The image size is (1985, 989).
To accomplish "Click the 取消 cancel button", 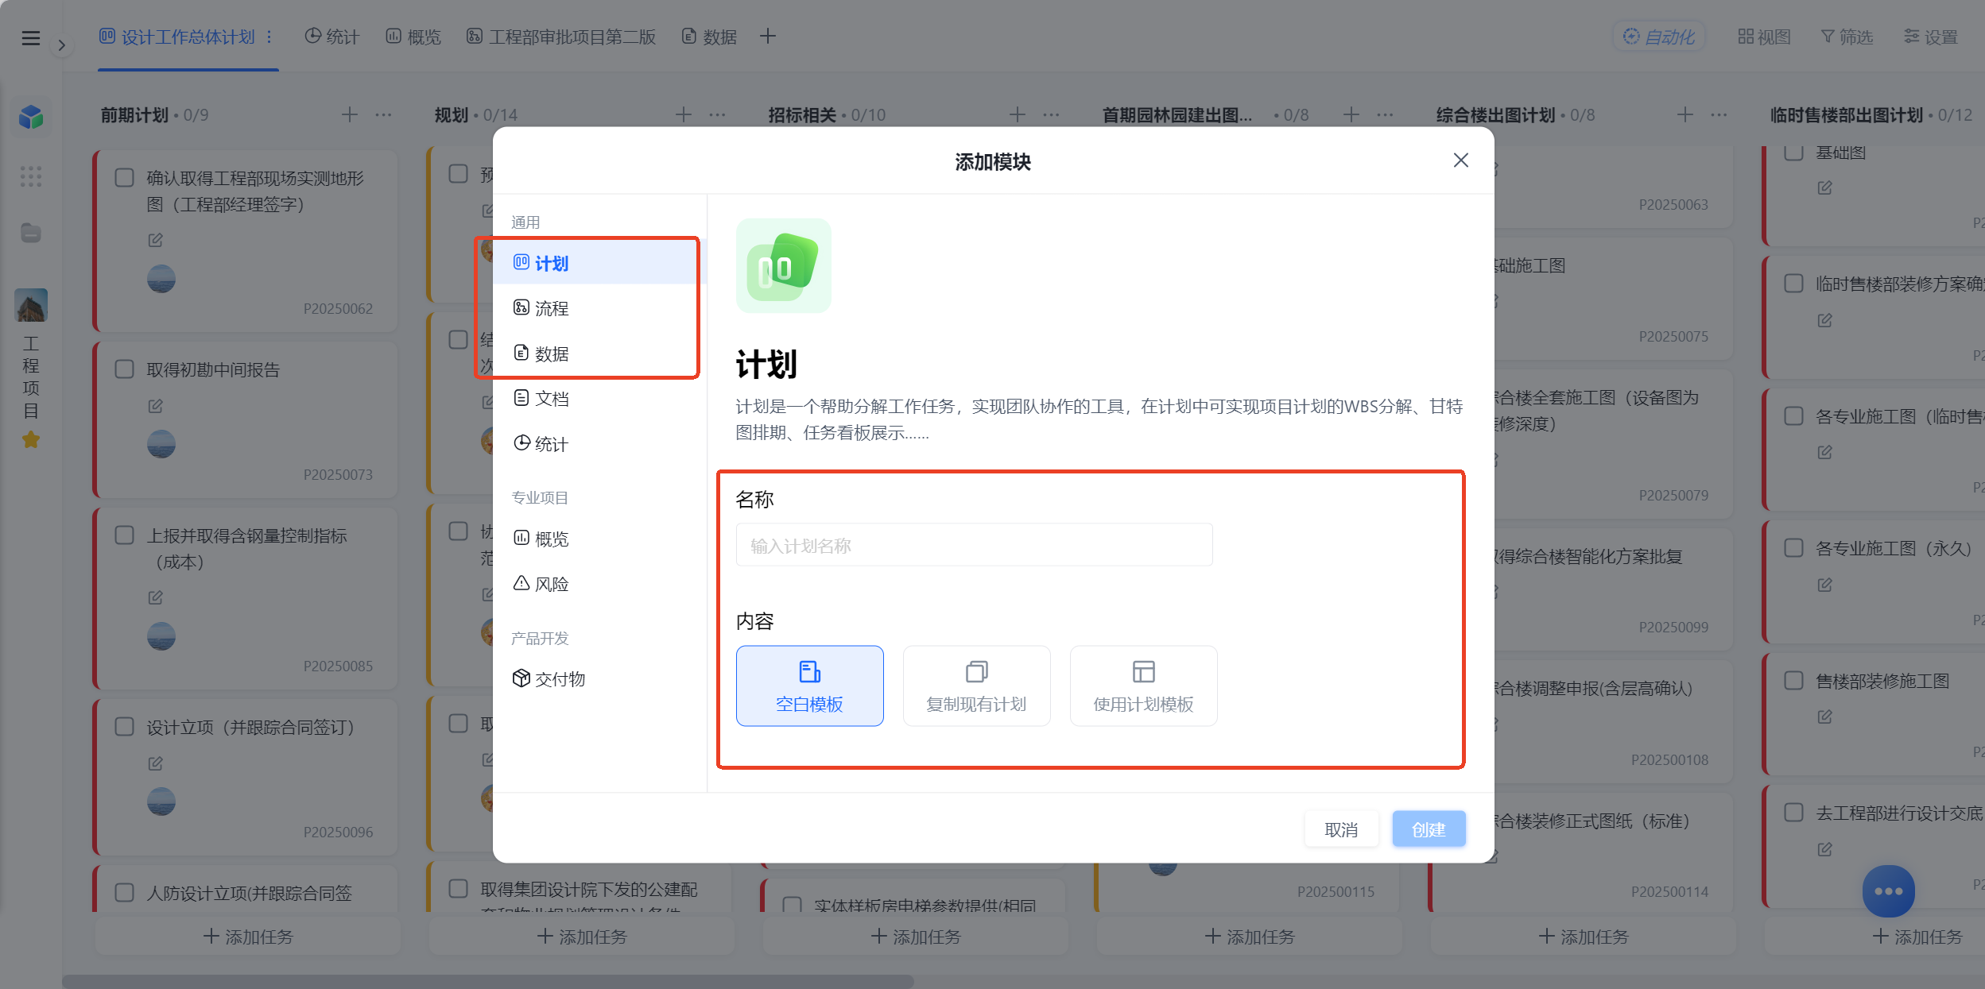I will [x=1341, y=829].
